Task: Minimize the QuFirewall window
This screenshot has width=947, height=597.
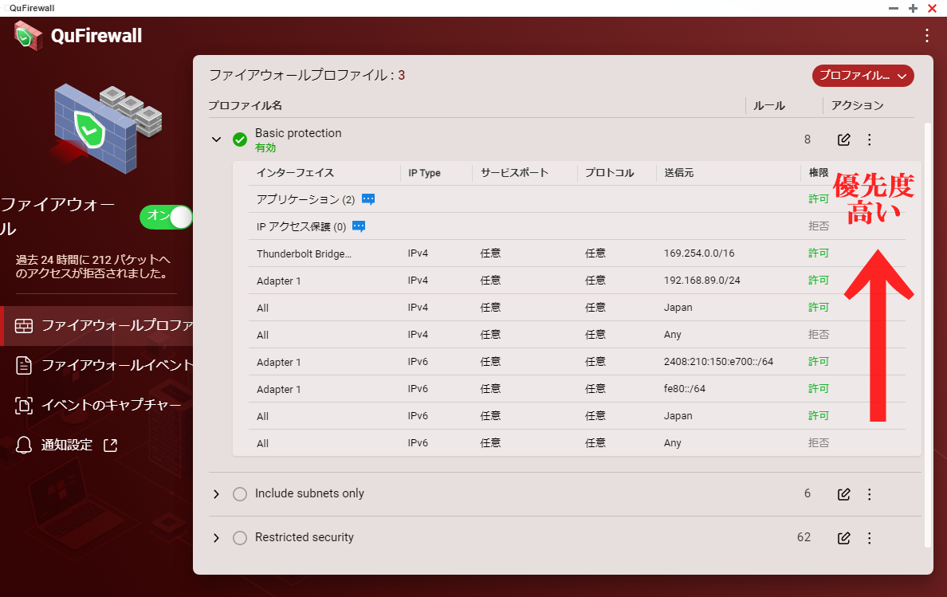Action: (894, 8)
